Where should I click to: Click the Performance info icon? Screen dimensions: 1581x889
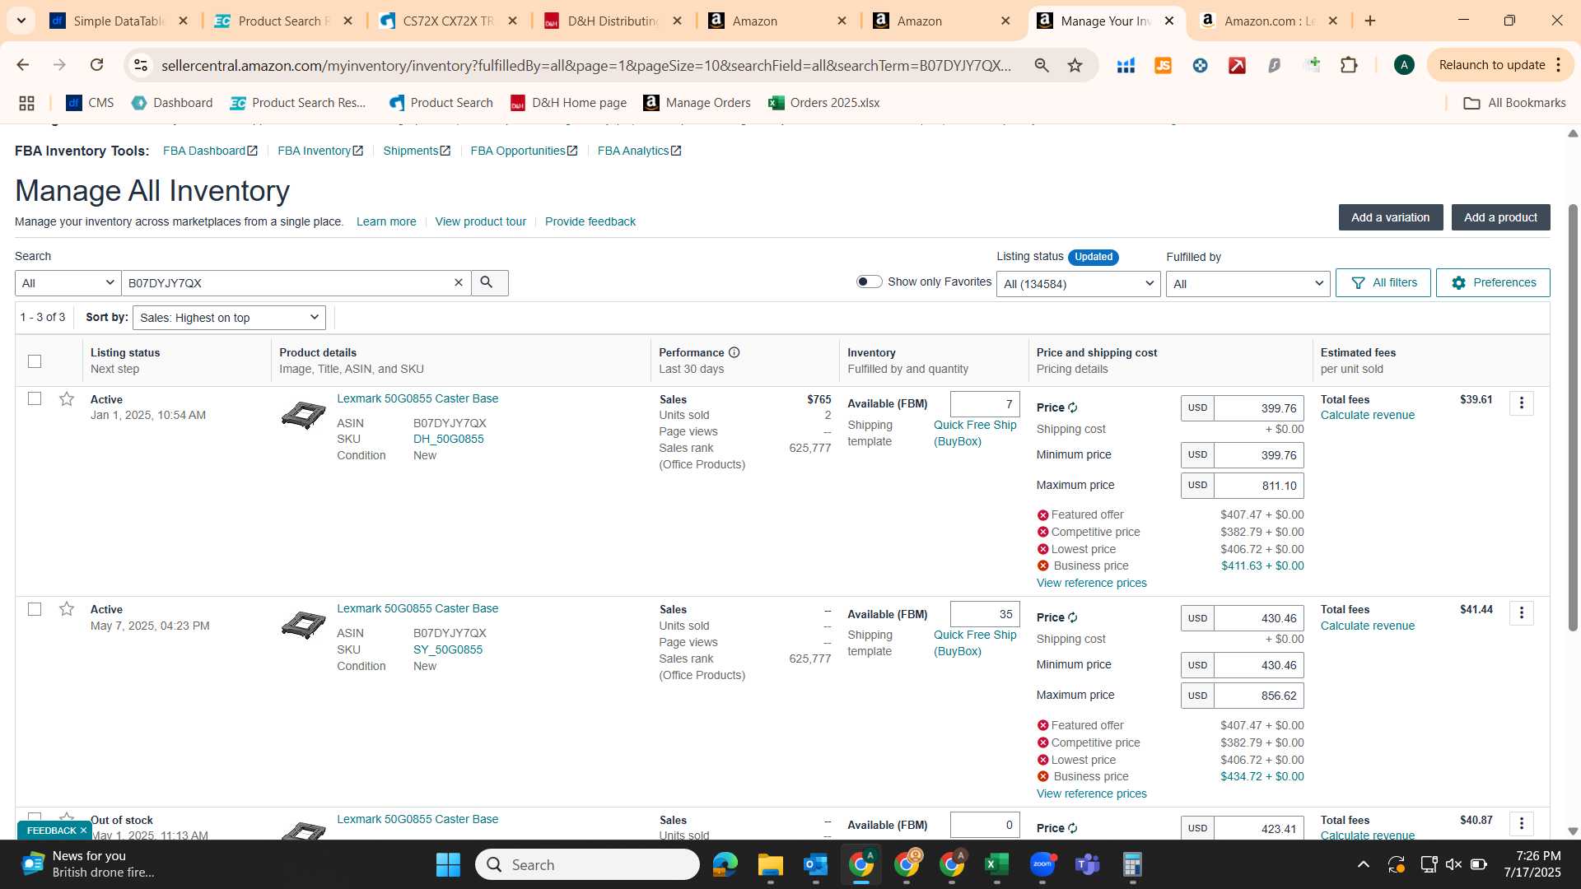point(734,352)
